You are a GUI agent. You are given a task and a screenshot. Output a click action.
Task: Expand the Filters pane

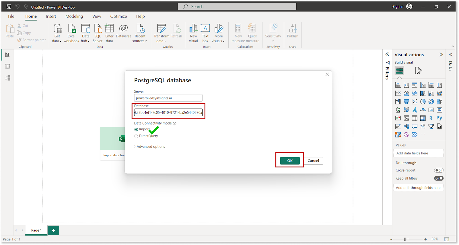387,54
